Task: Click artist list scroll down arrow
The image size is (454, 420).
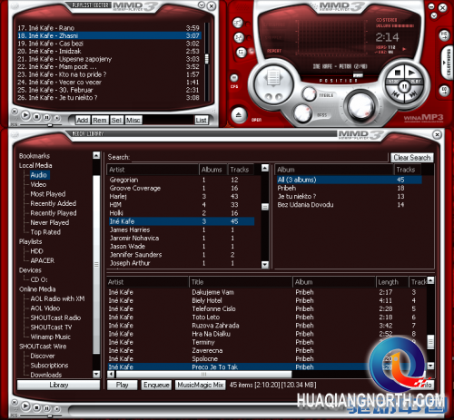Action: pos(265,265)
